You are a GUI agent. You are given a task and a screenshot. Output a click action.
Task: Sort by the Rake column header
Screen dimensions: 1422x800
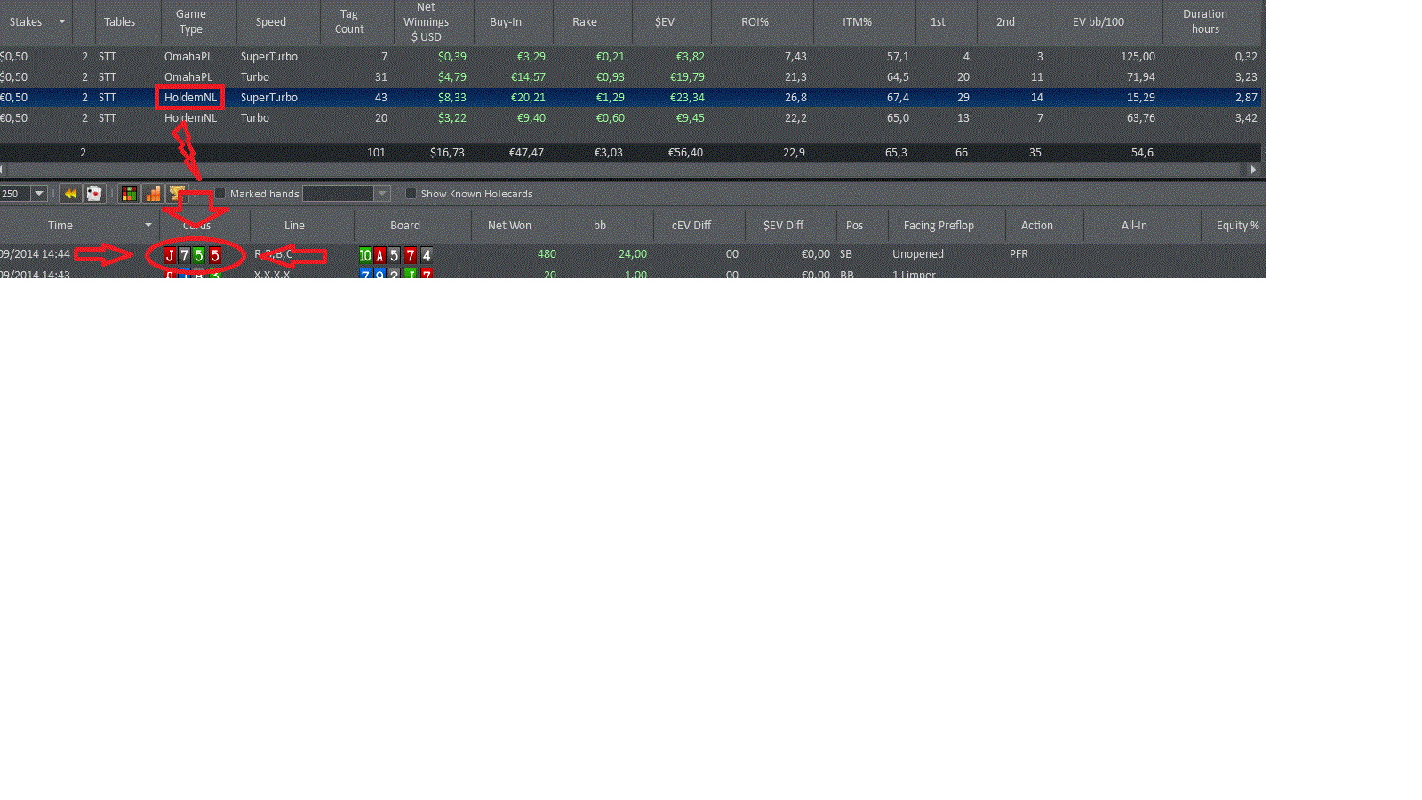[x=585, y=21]
